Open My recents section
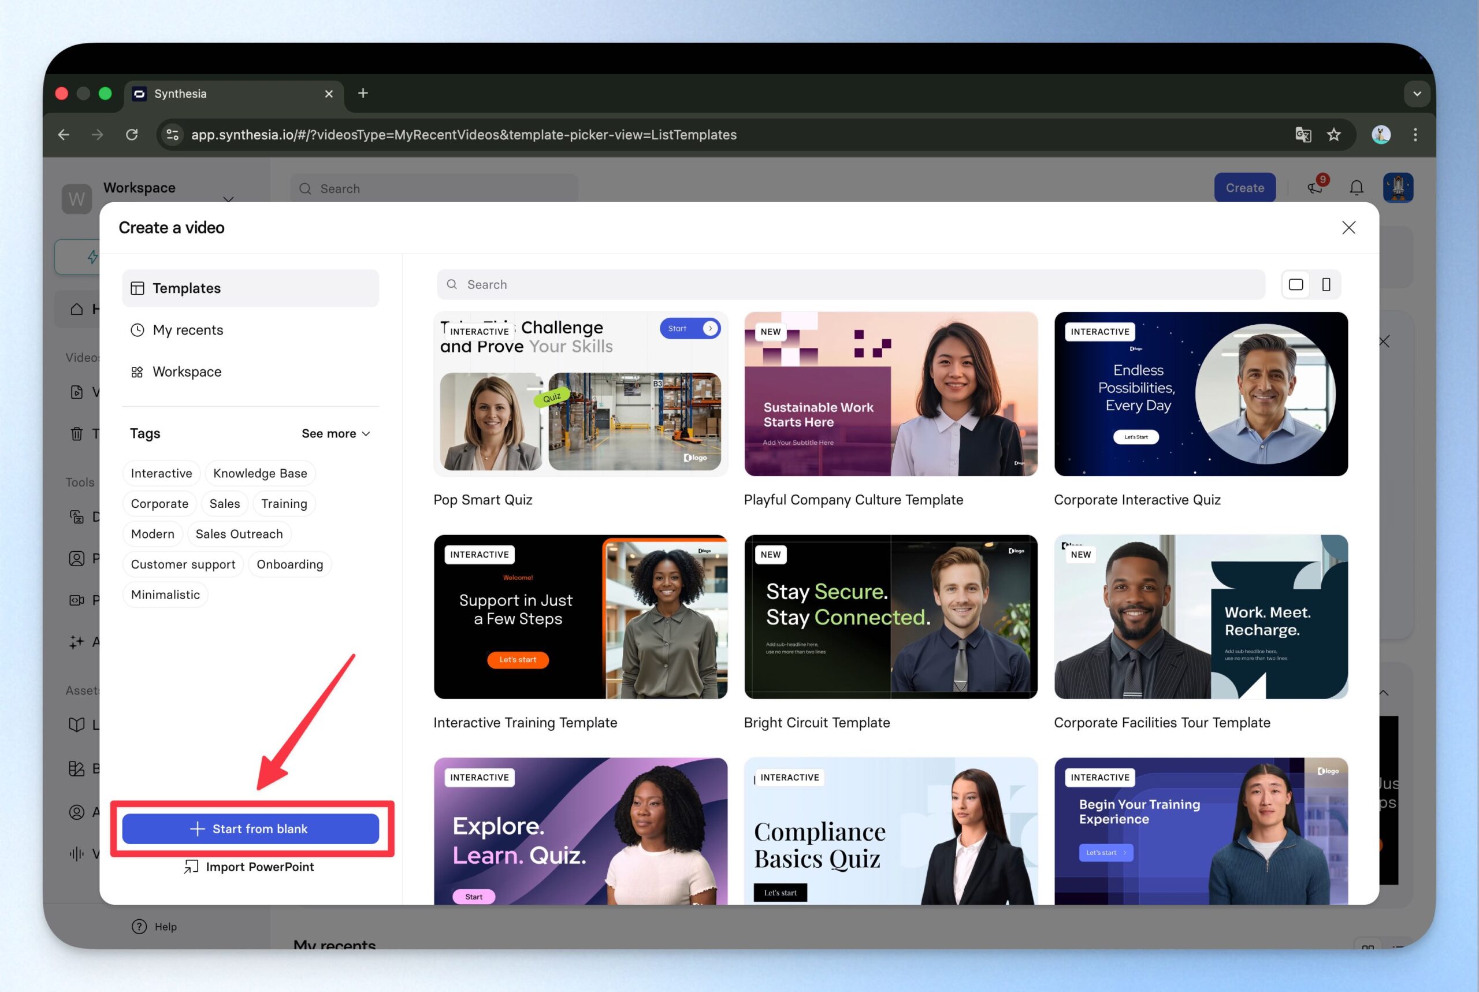This screenshot has height=992, width=1479. (x=188, y=330)
